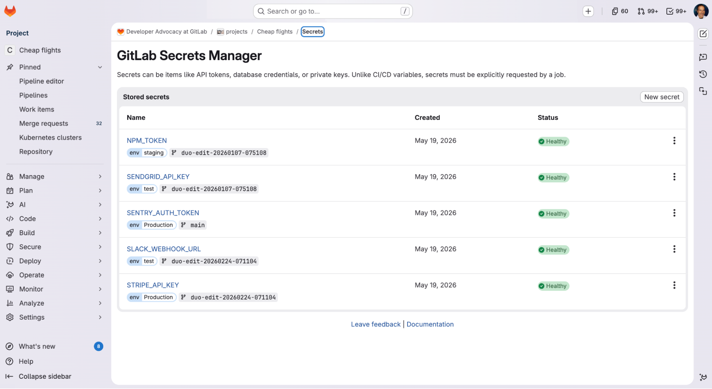Open actions menu for NPM_TOKEN
712x389 pixels.
tap(674, 141)
